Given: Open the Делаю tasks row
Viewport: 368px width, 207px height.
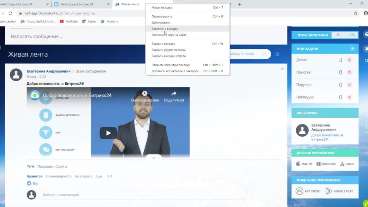Looking at the screenshot, I should [x=325, y=60].
